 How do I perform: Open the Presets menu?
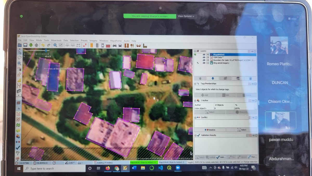[x=84, y=41]
